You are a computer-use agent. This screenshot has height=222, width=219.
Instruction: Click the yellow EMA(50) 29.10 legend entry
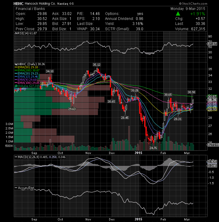28,67
